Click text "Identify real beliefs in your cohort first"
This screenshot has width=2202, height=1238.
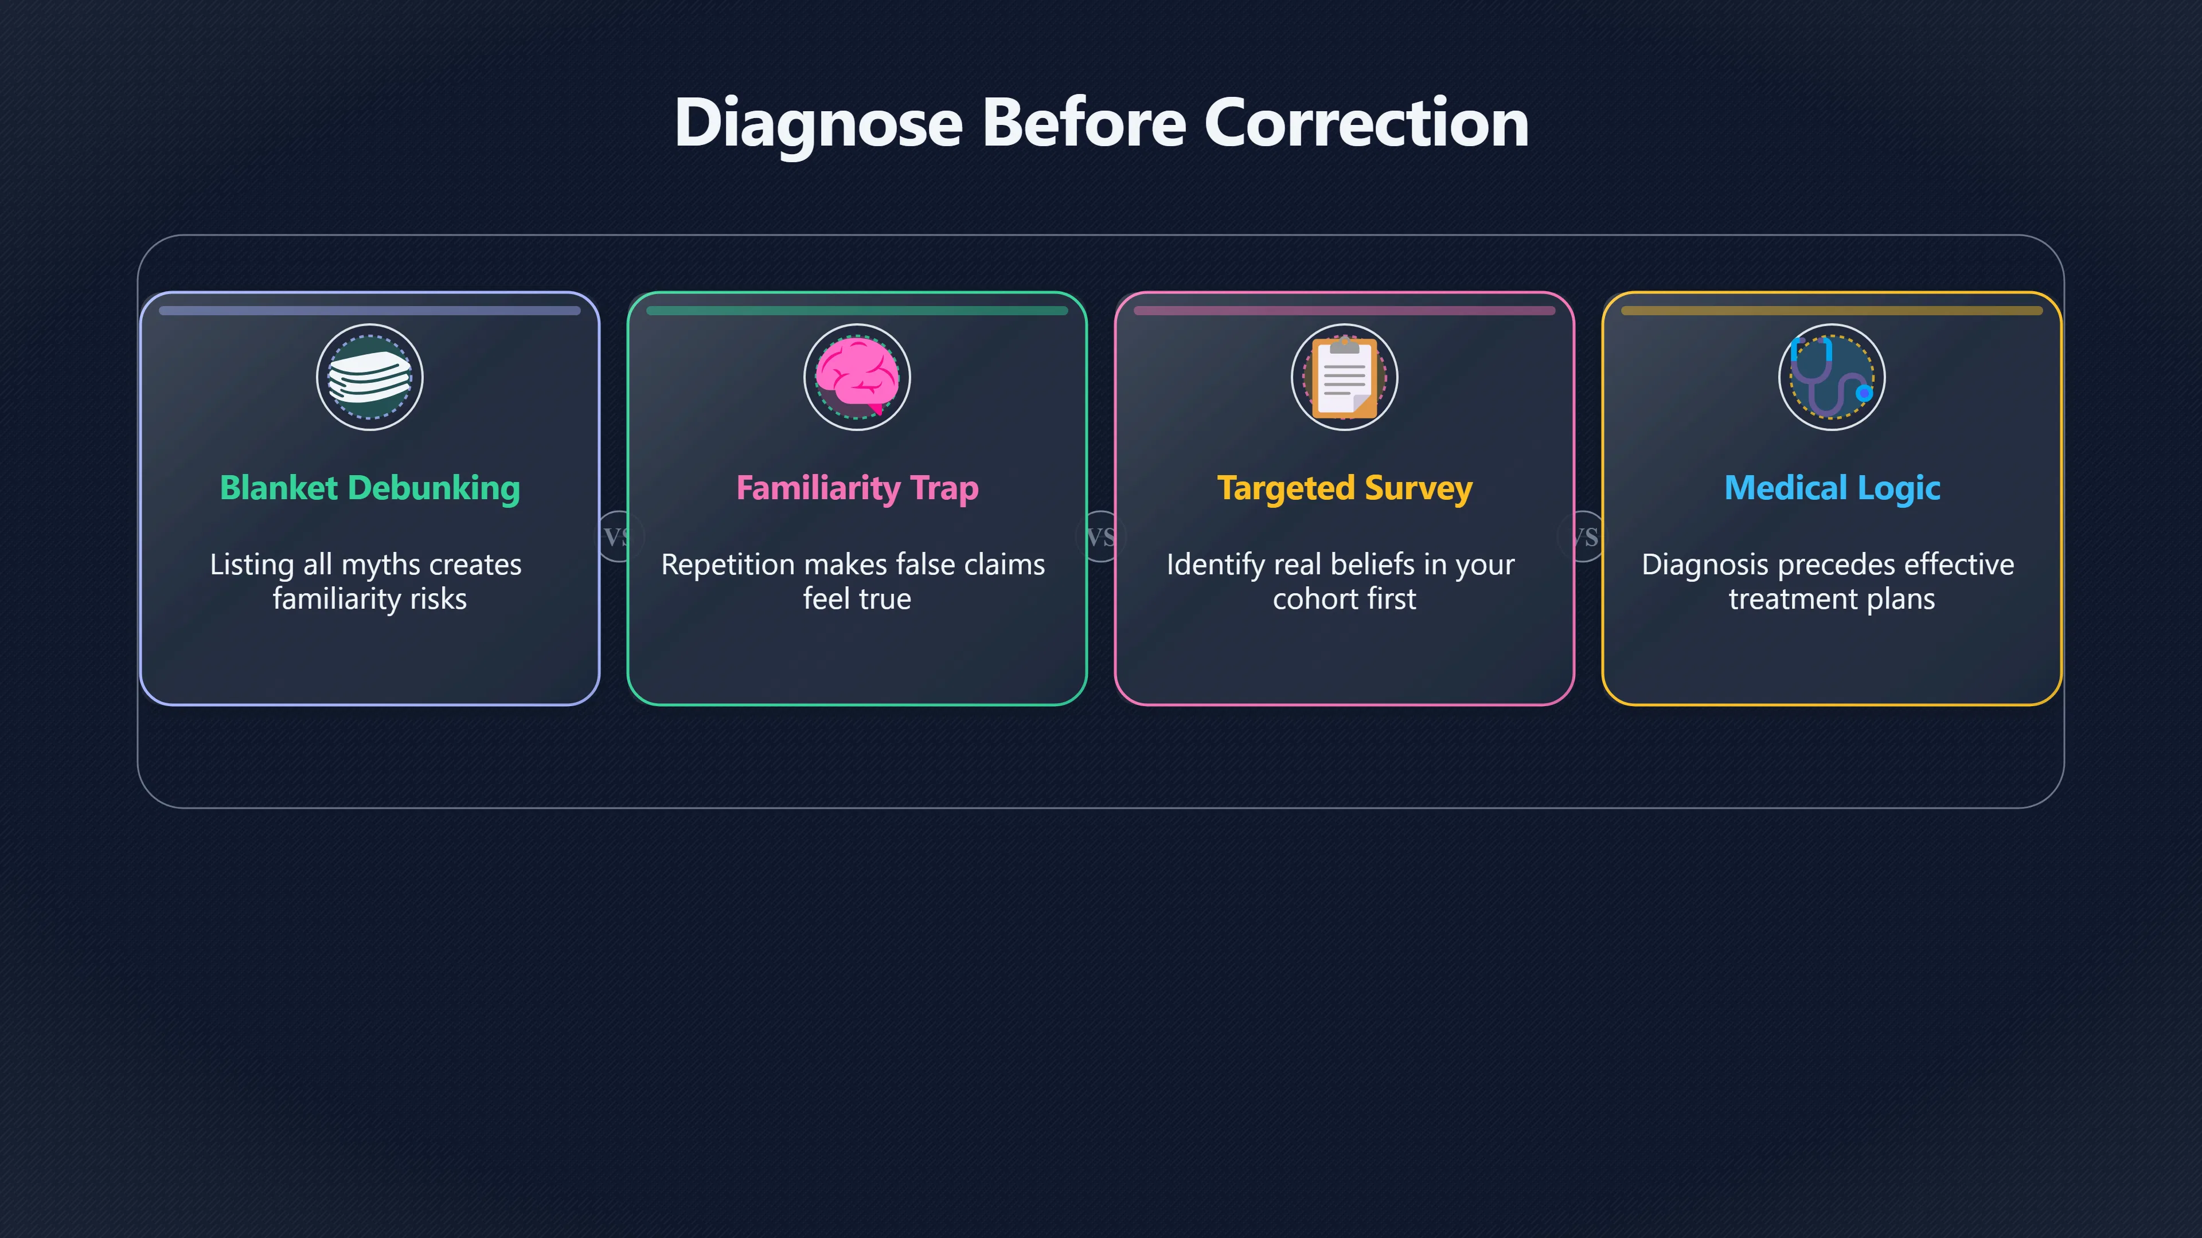point(1342,581)
